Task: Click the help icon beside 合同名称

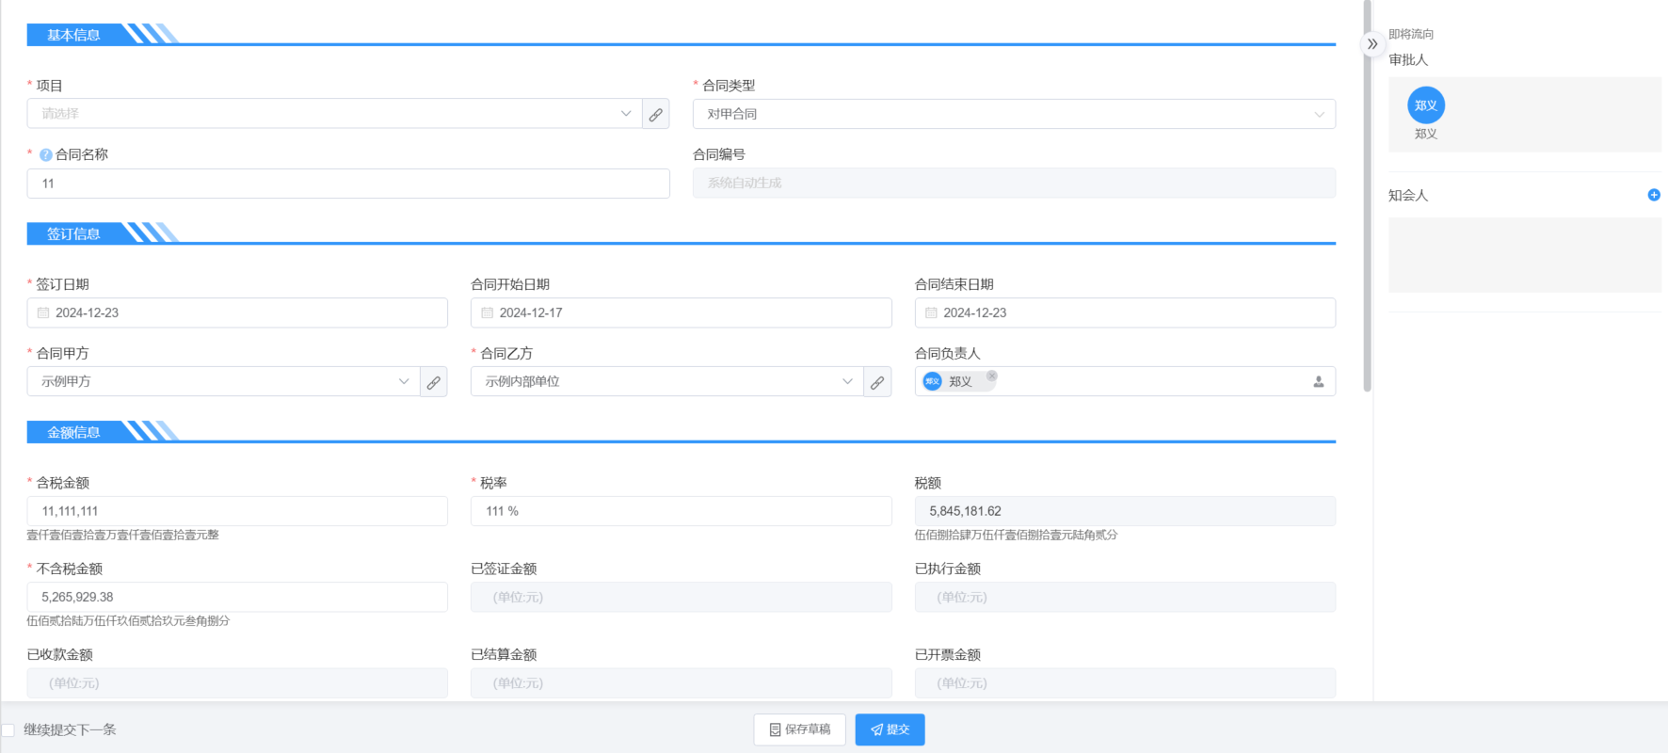Action: 45,155
